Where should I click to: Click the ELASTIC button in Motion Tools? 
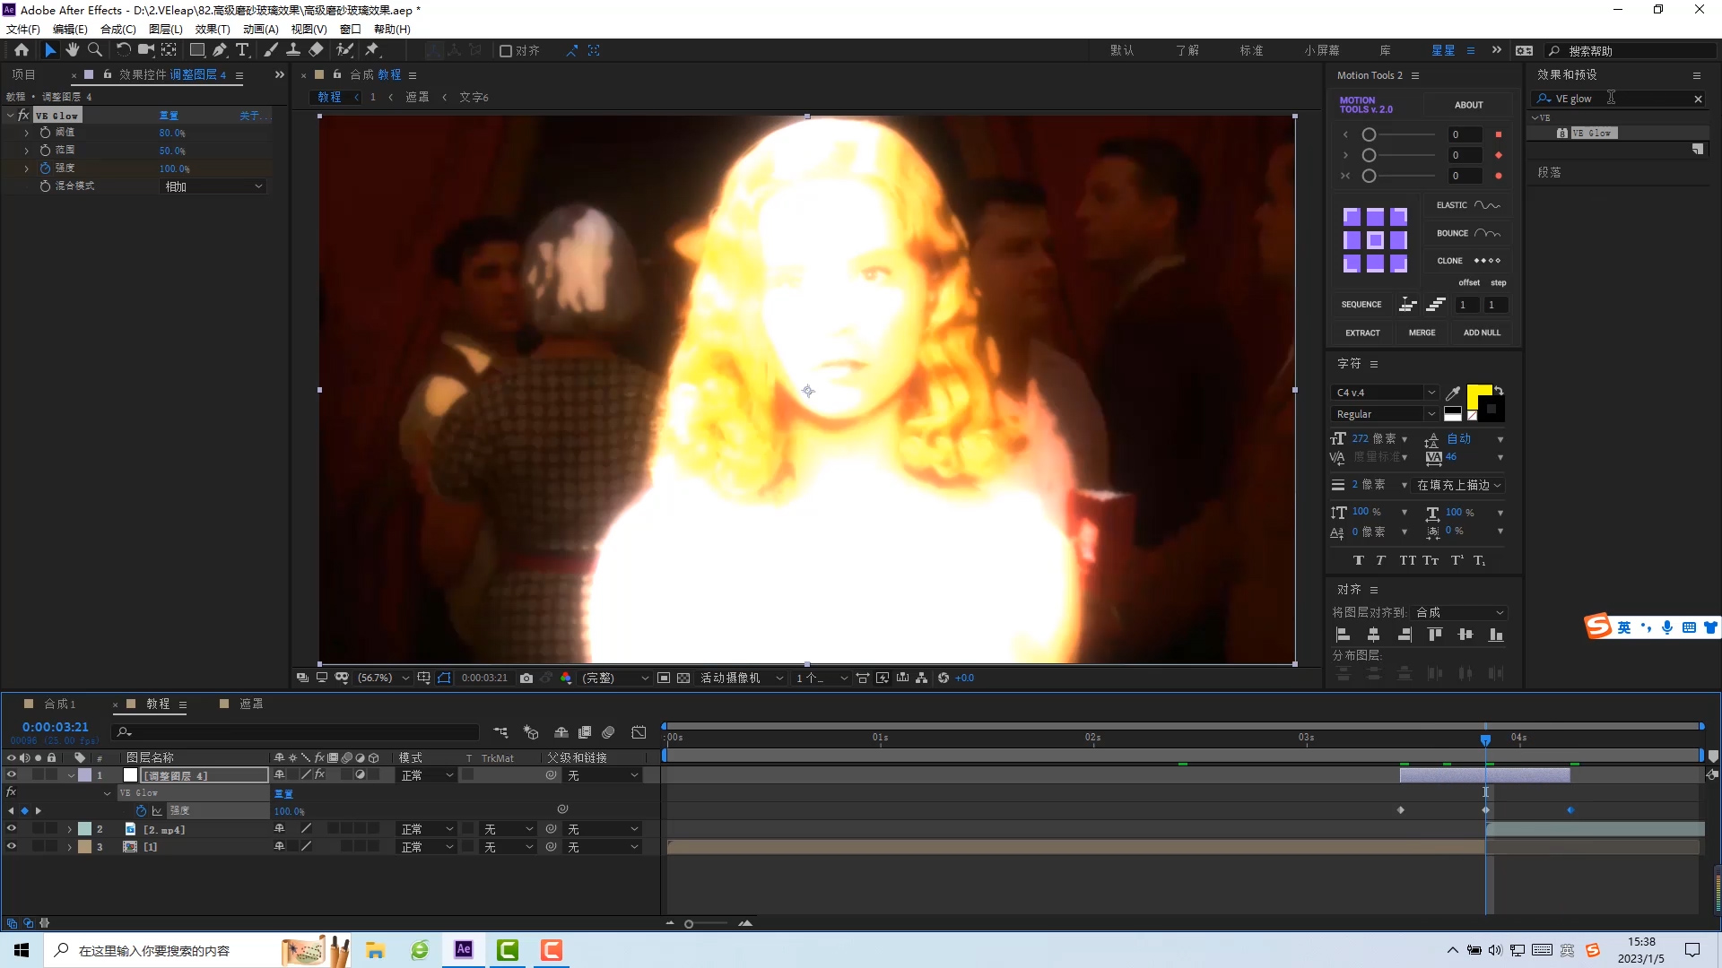[1468, 205]
